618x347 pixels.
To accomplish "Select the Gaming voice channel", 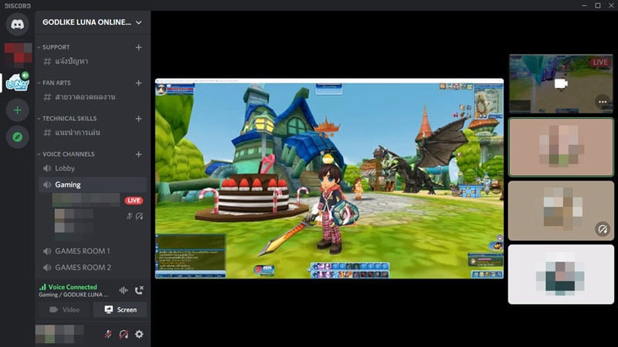I will [93, 184].
